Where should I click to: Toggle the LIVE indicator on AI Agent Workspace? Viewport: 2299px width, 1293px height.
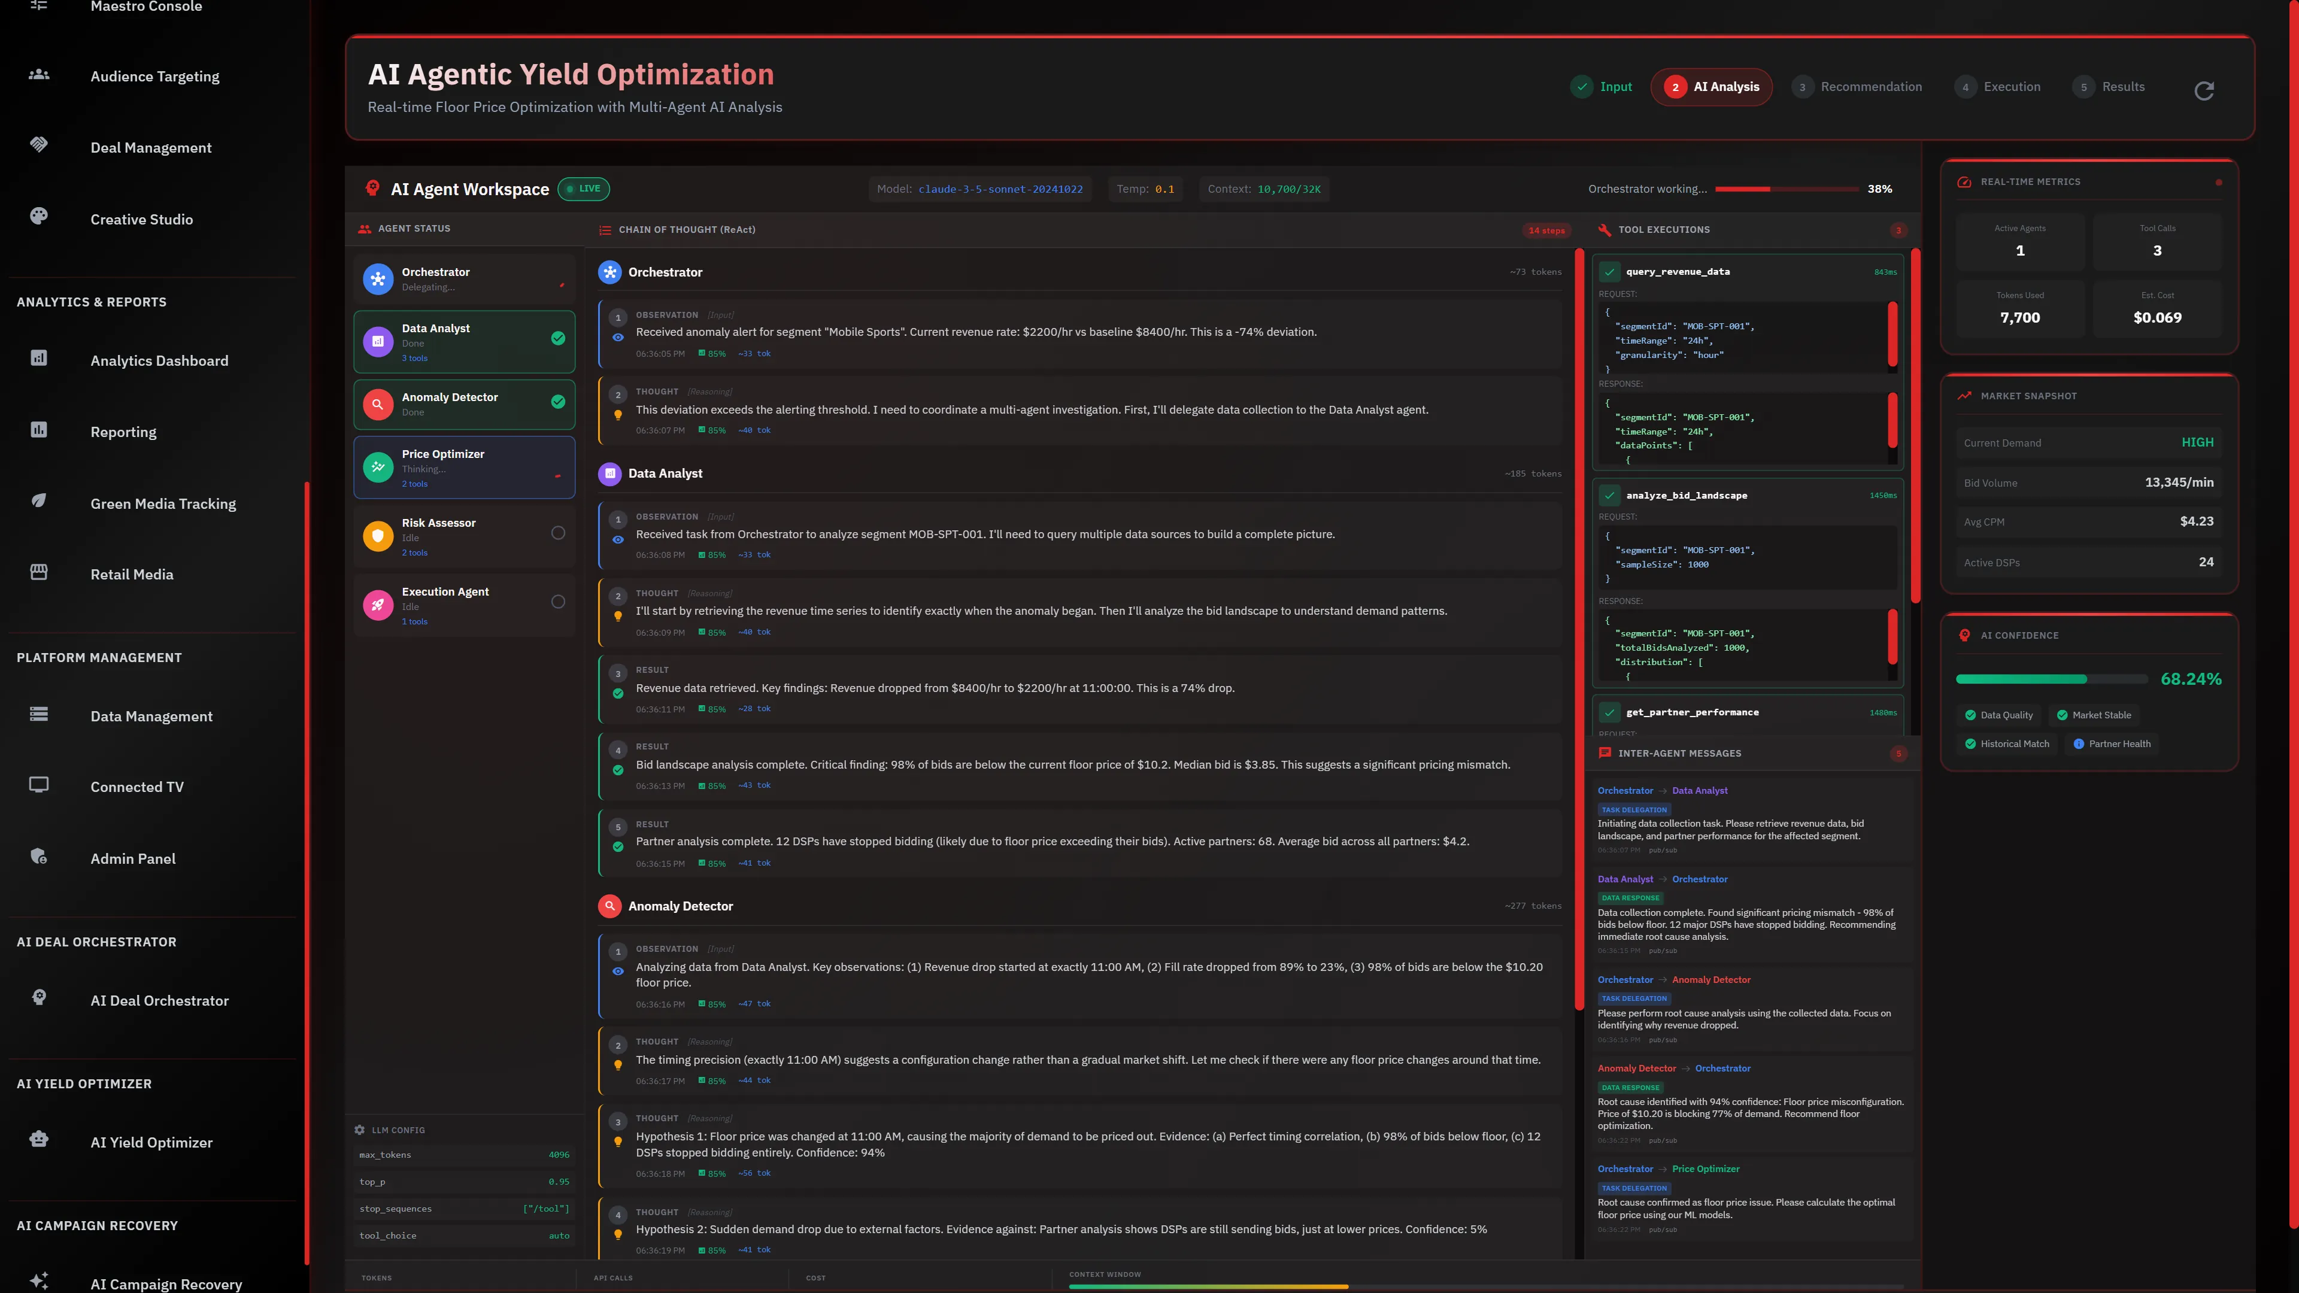[x=584, y=189]
